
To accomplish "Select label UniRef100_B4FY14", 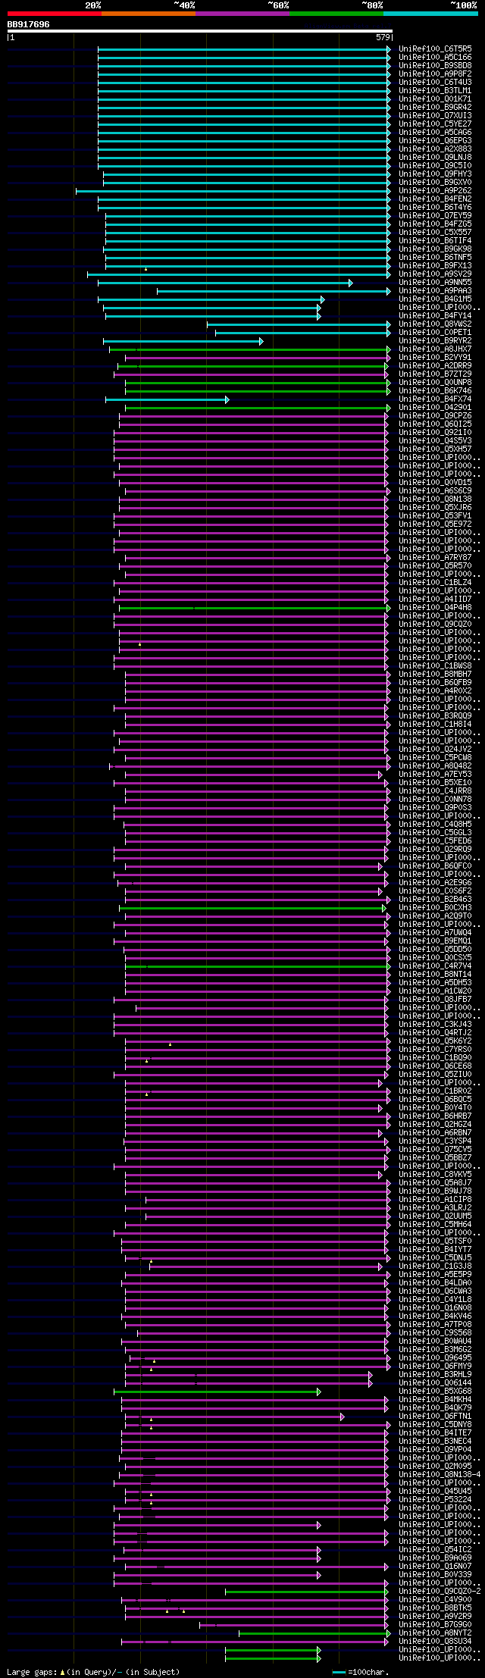I will click(x=435, y=316).
